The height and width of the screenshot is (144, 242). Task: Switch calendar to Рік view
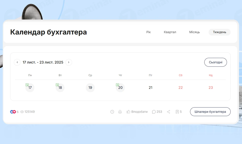tap(148, 32)
